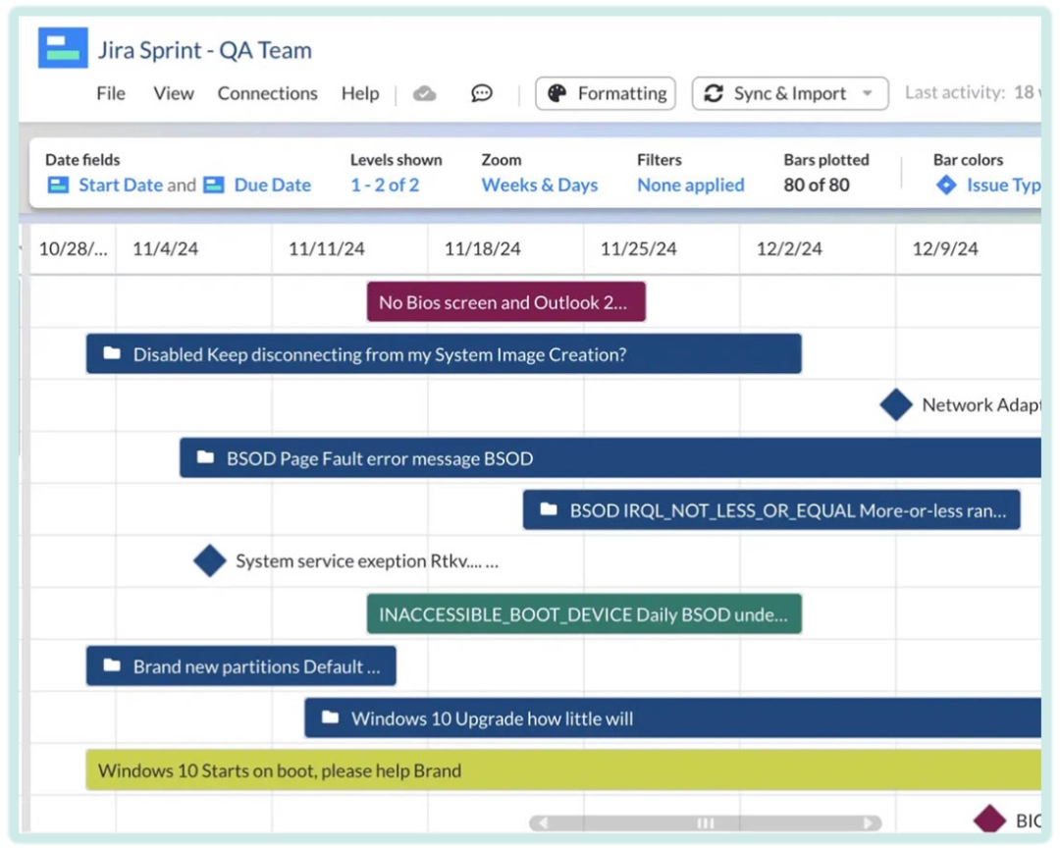The height and width of the screenshot is (848, 1060).
Task: Click the horizontal scrollbar right arrow
Action: pyautogui.click(x=868, y=822)
